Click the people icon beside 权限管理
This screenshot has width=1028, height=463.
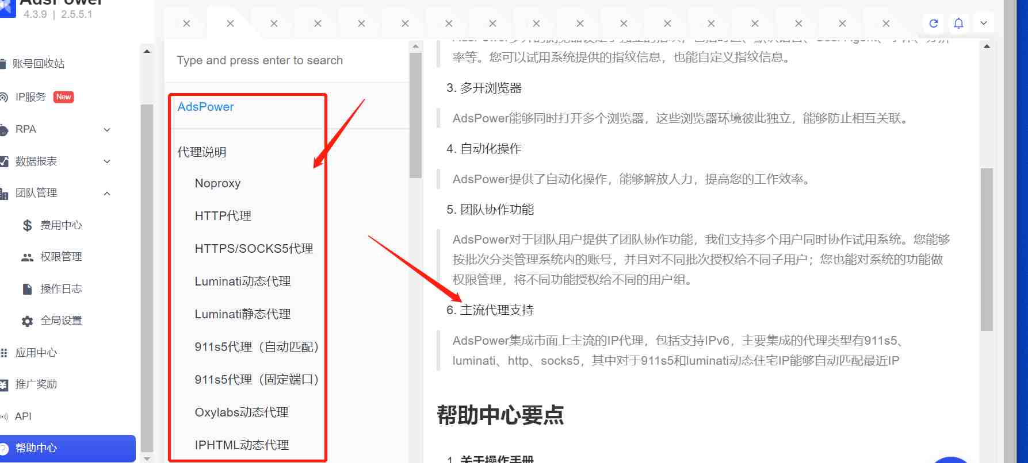pos(27,257)
